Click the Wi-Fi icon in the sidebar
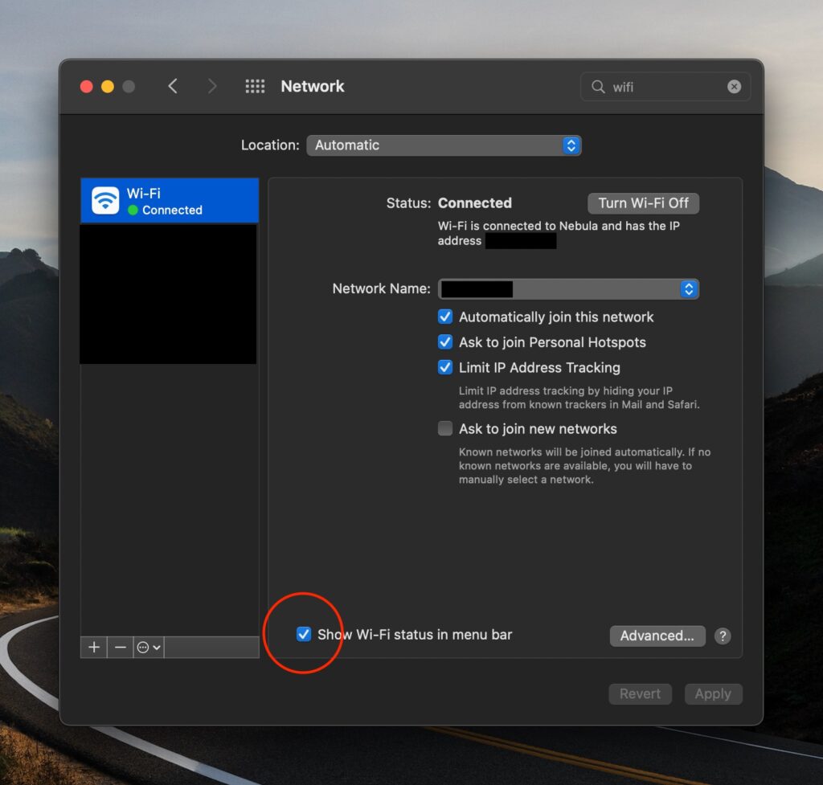 pyautogui.click(x=105, y=200)
